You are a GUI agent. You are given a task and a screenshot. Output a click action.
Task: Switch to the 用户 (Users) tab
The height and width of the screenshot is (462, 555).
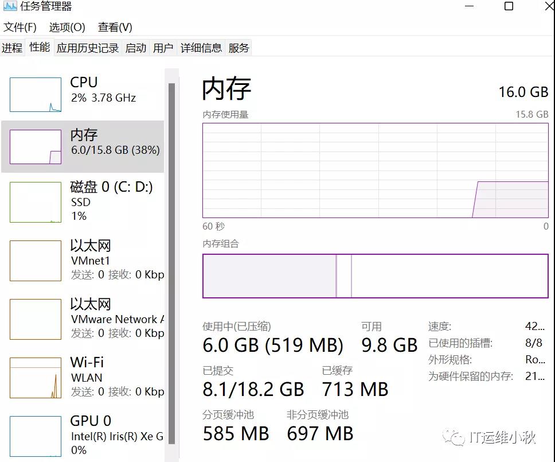163,47
